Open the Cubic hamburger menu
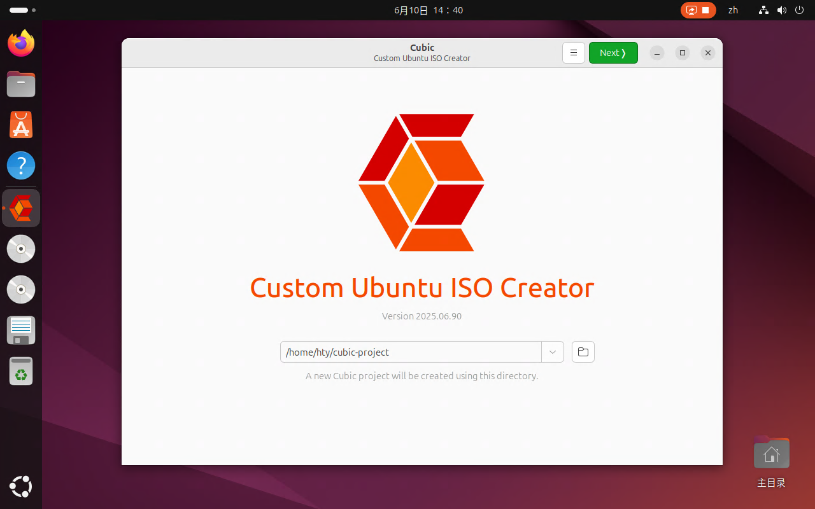 click(x=573, y=53)
